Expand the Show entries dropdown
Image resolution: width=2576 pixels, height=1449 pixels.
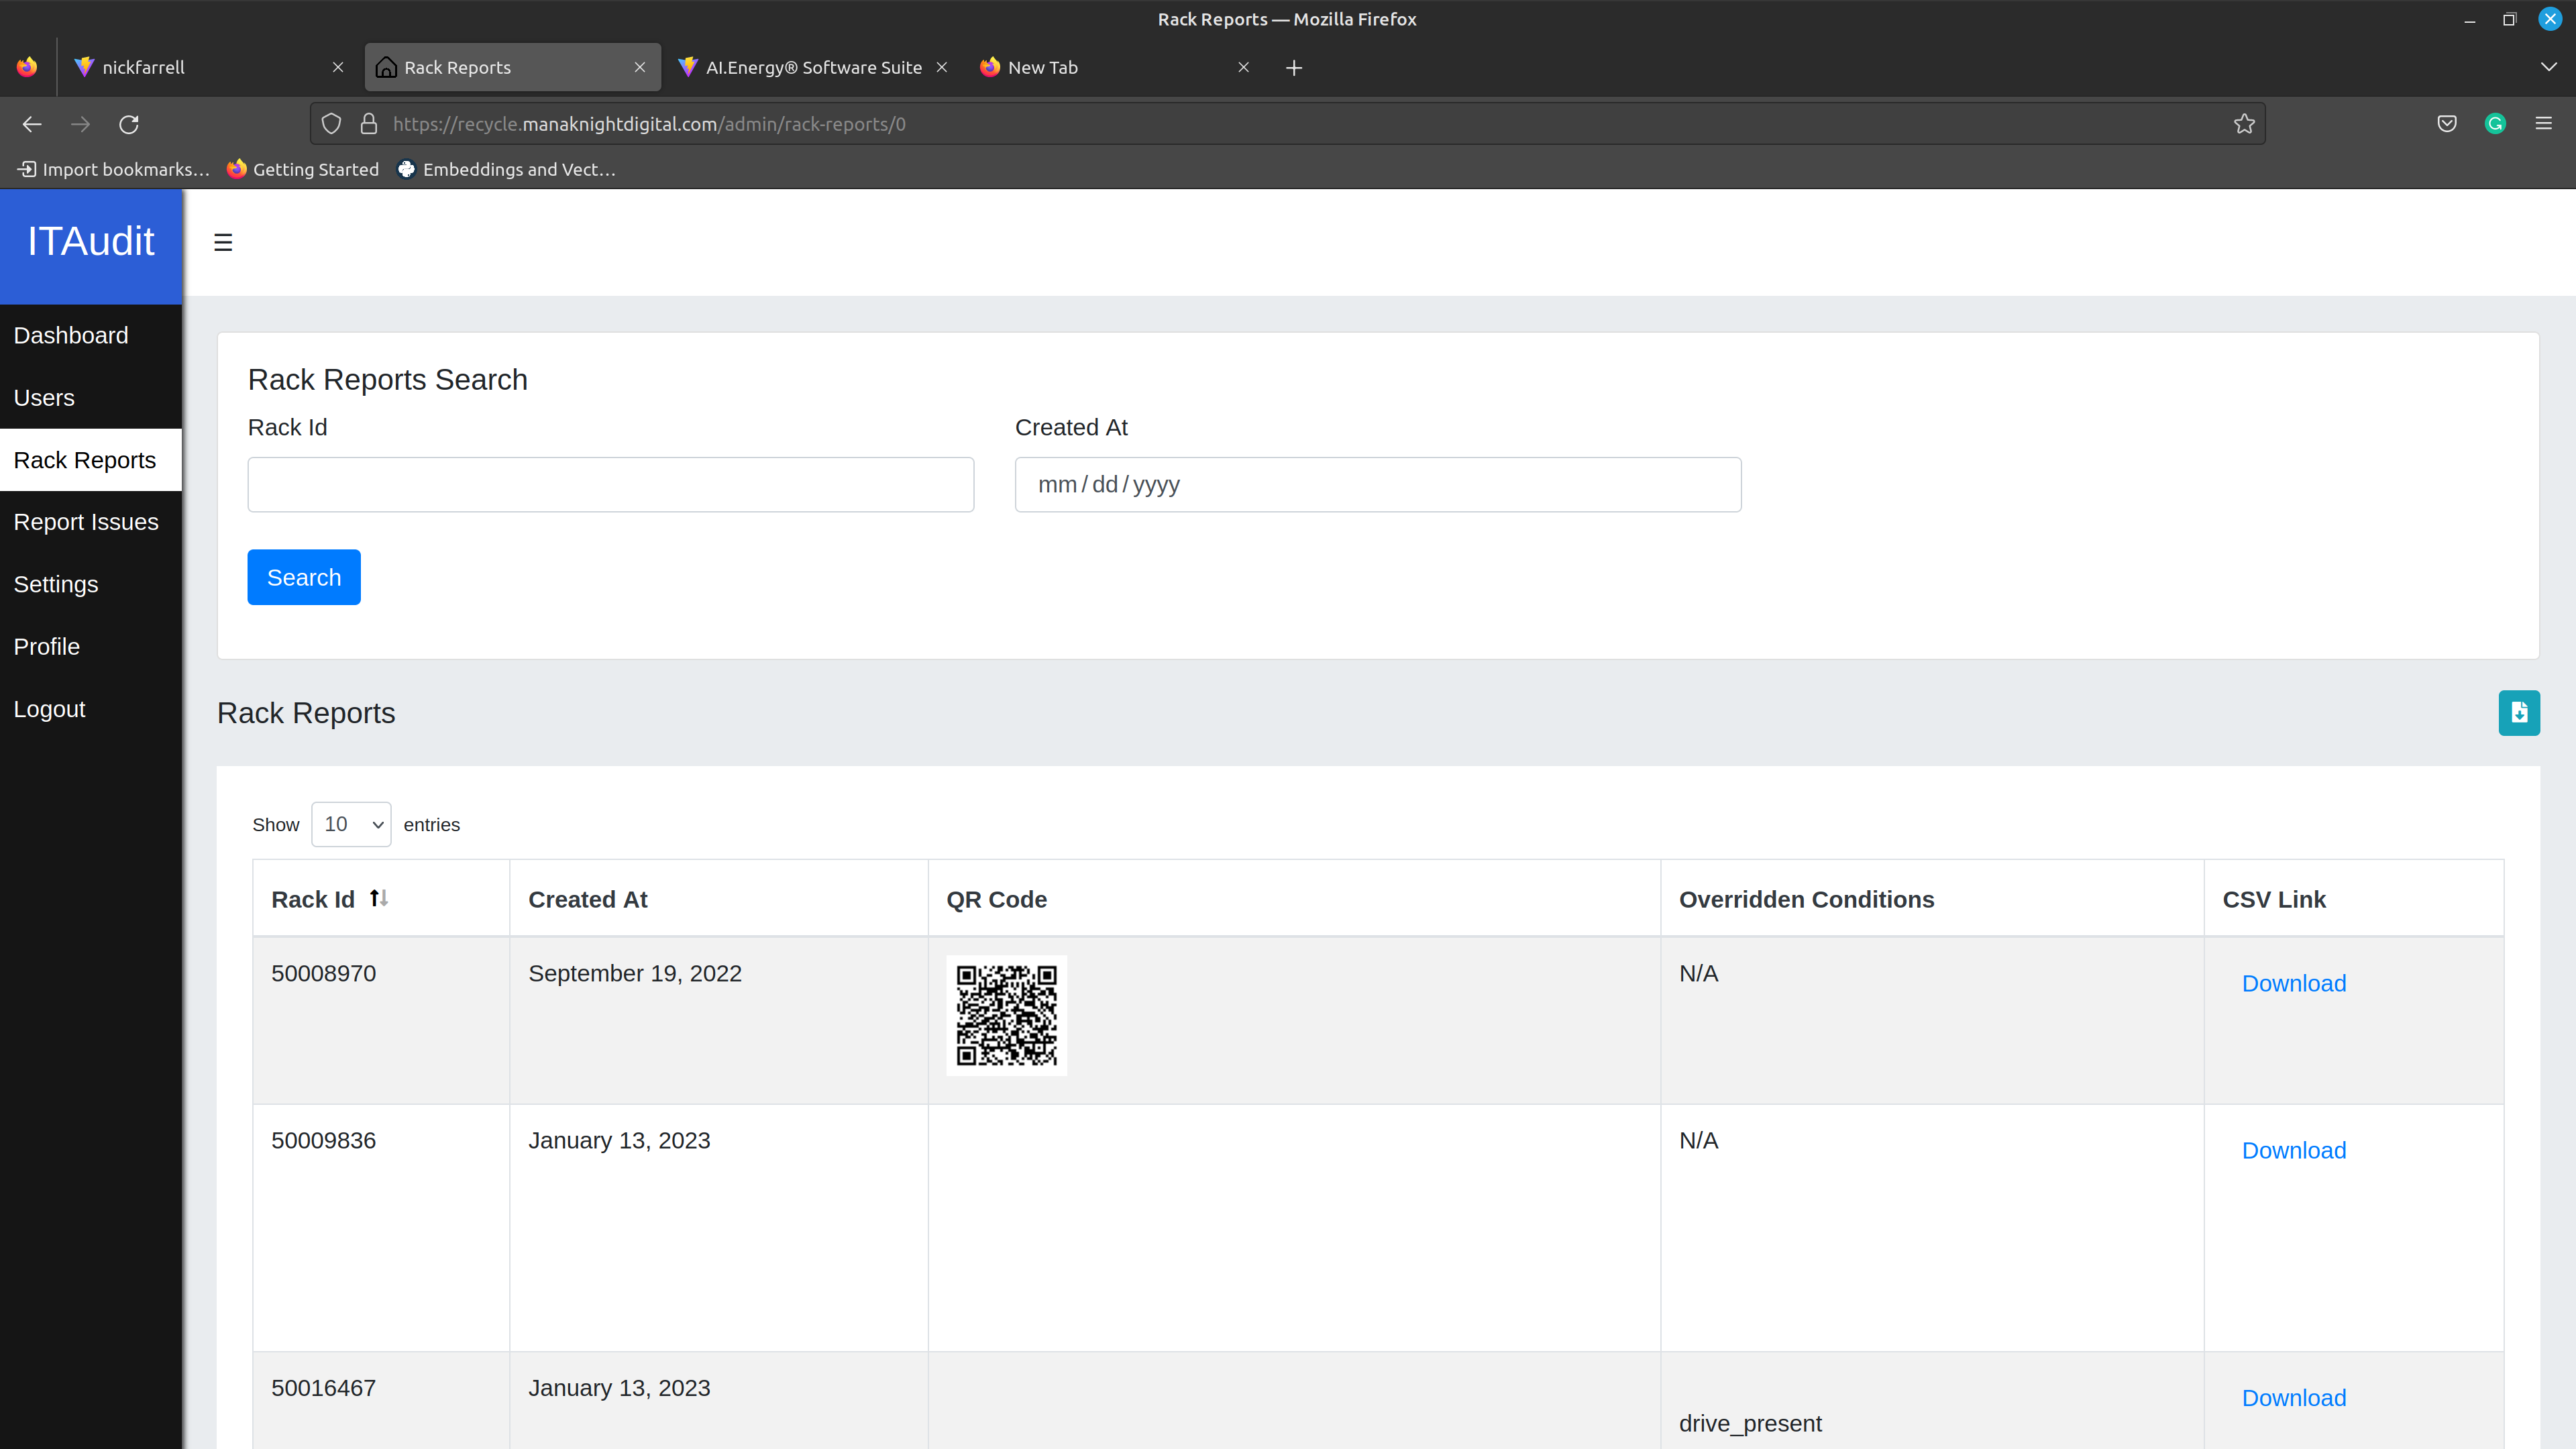point(351,824)
